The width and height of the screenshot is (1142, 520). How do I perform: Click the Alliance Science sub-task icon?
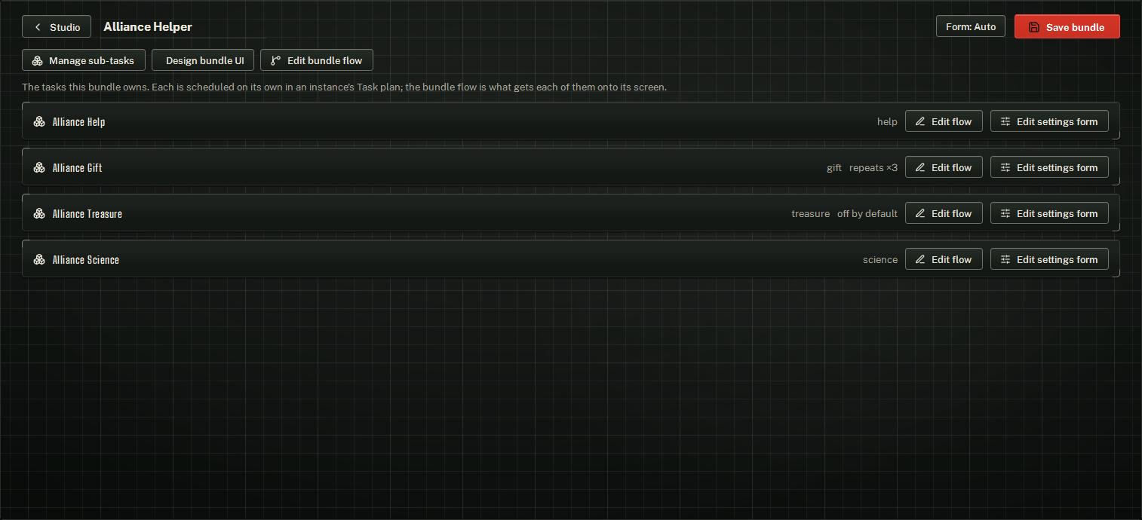39,259
